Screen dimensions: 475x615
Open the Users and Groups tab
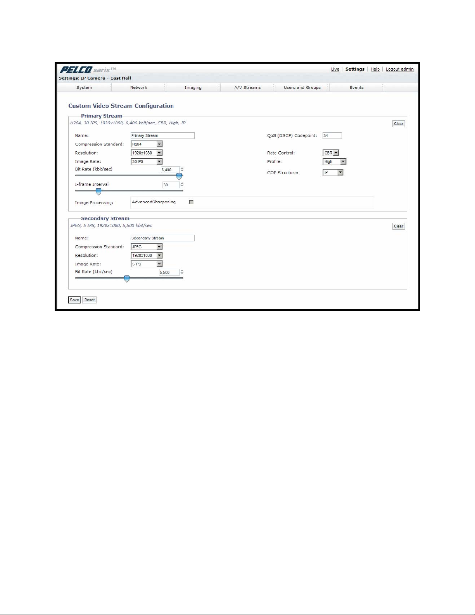302,88
